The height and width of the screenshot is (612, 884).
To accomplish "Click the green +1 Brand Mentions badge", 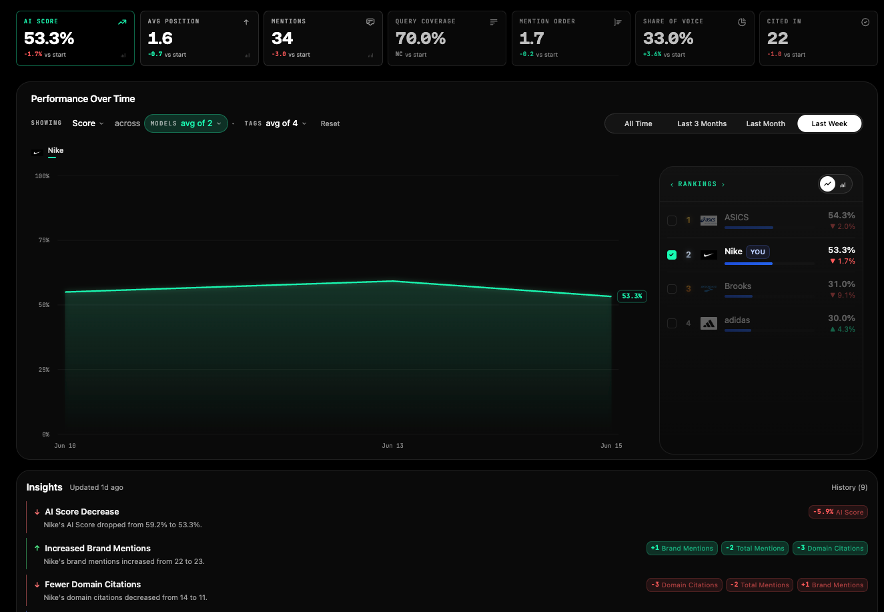I will coord(682,548).
